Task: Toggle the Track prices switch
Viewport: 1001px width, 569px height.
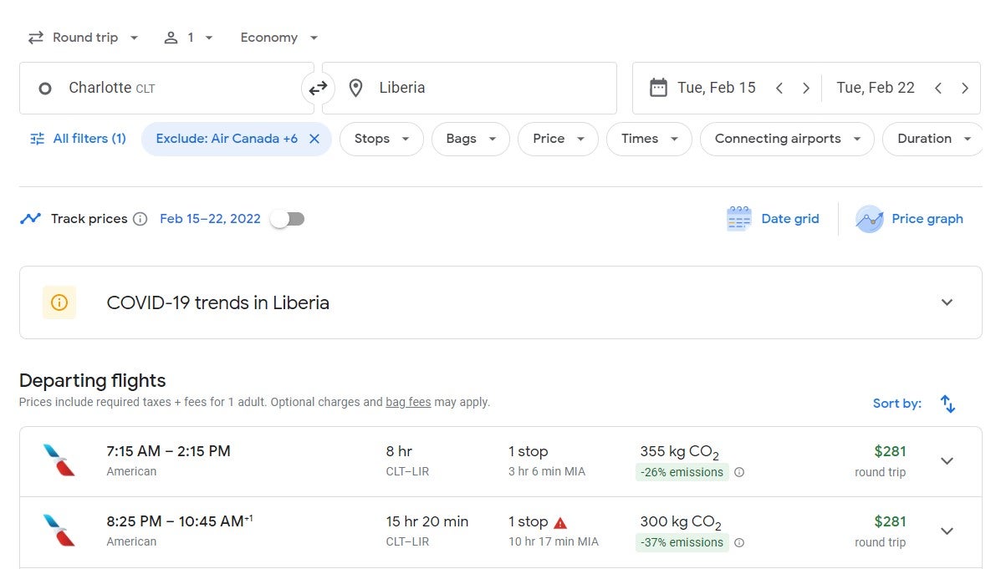Action: pyautogui.click(x=287, y=219)
